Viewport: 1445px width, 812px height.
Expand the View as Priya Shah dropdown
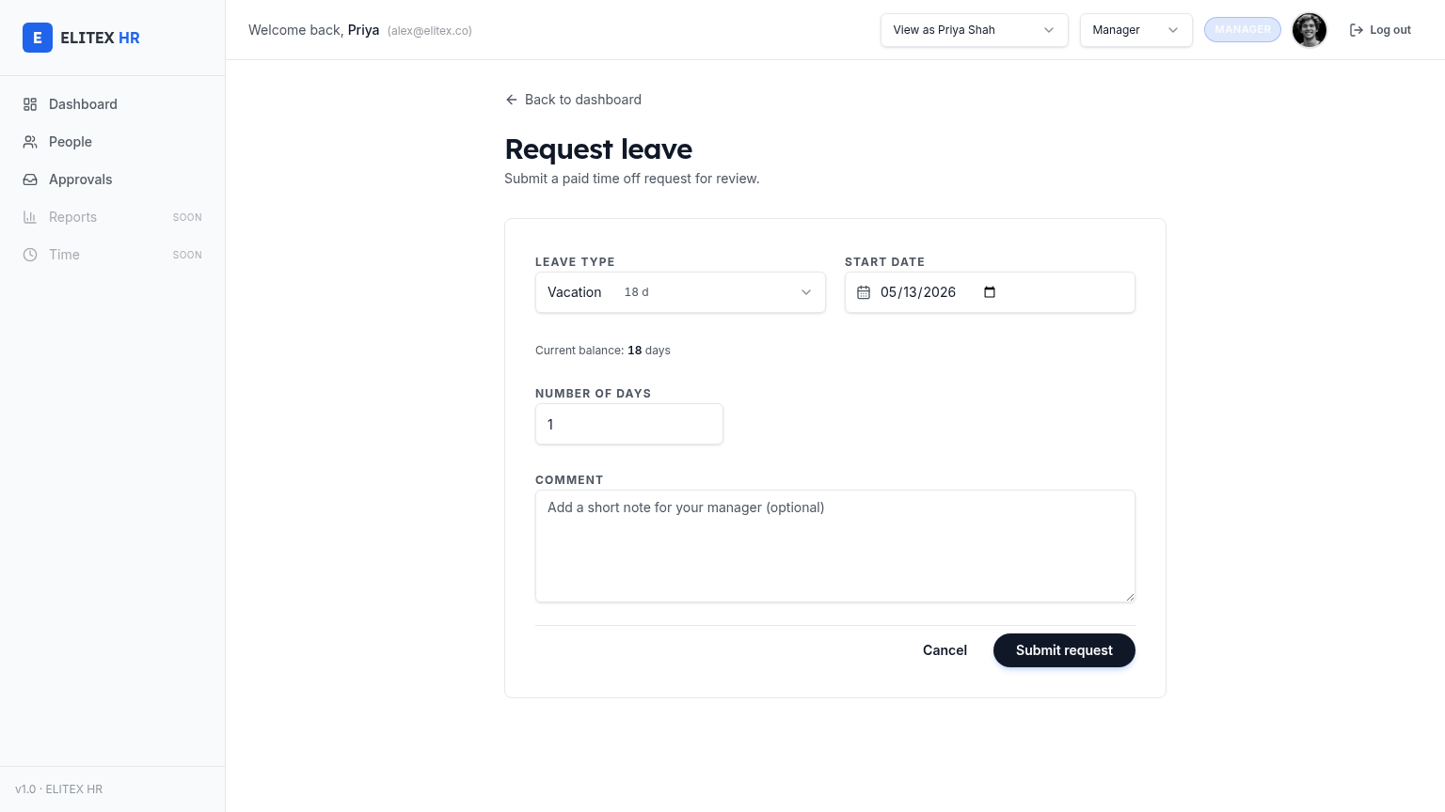(975, 30)
